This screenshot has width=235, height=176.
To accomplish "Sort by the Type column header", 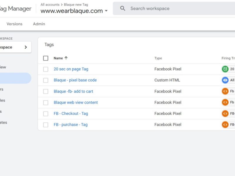I will point(158,58).
